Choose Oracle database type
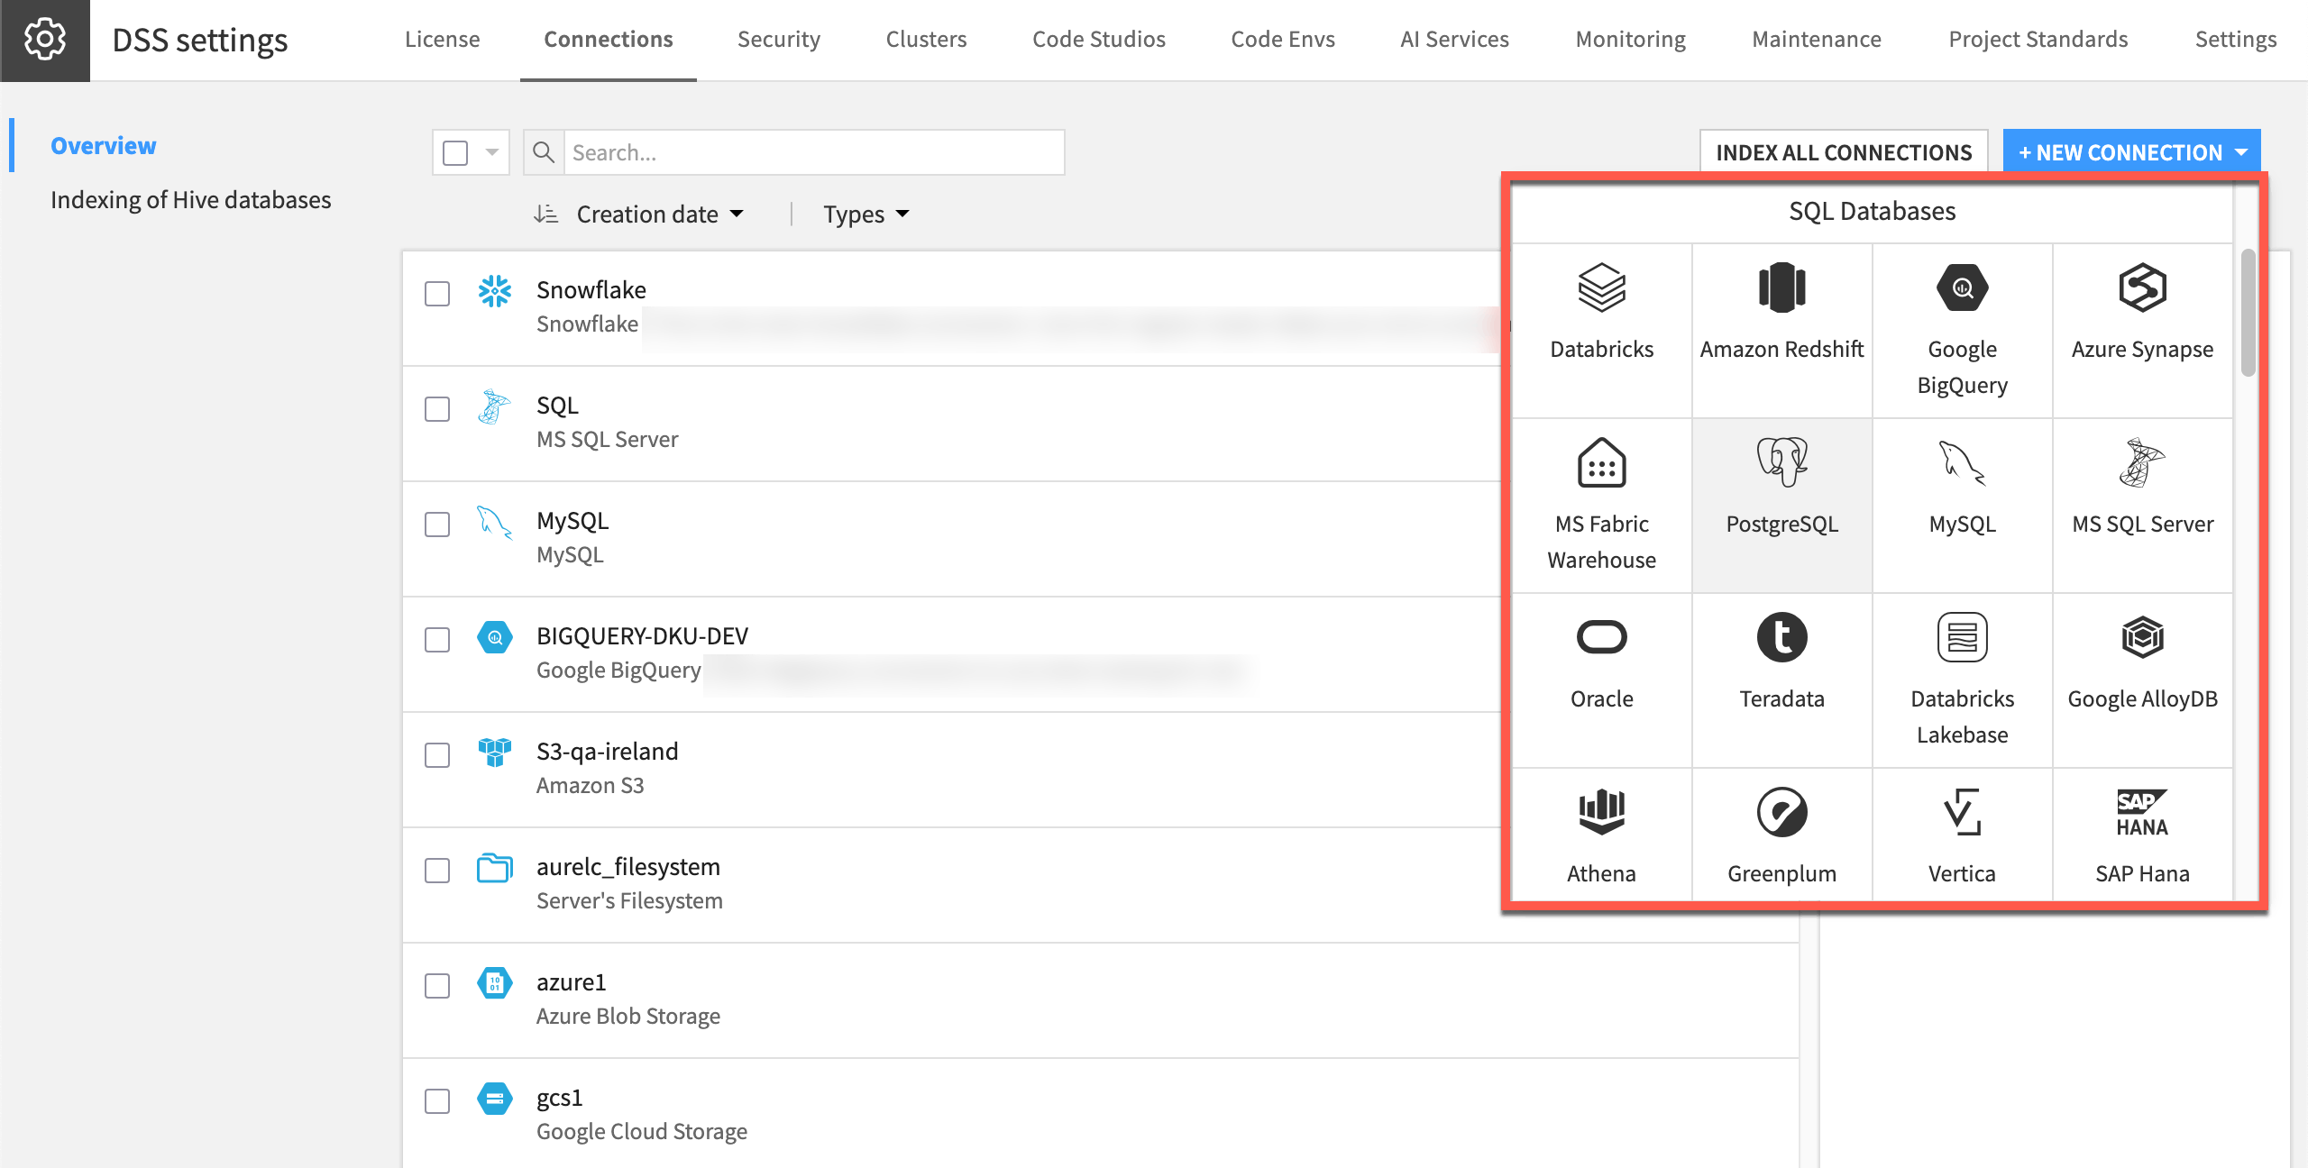 pyautogui.click(x=1601, y=680)
